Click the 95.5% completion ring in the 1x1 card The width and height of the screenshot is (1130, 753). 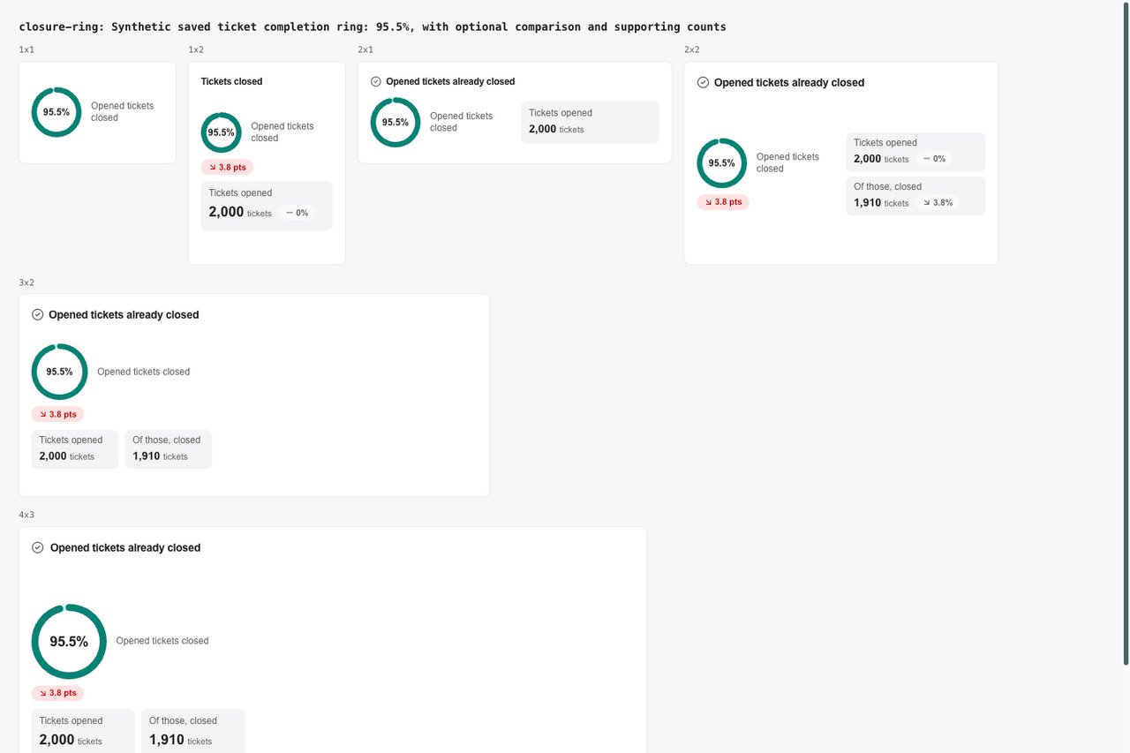(56, 112)
